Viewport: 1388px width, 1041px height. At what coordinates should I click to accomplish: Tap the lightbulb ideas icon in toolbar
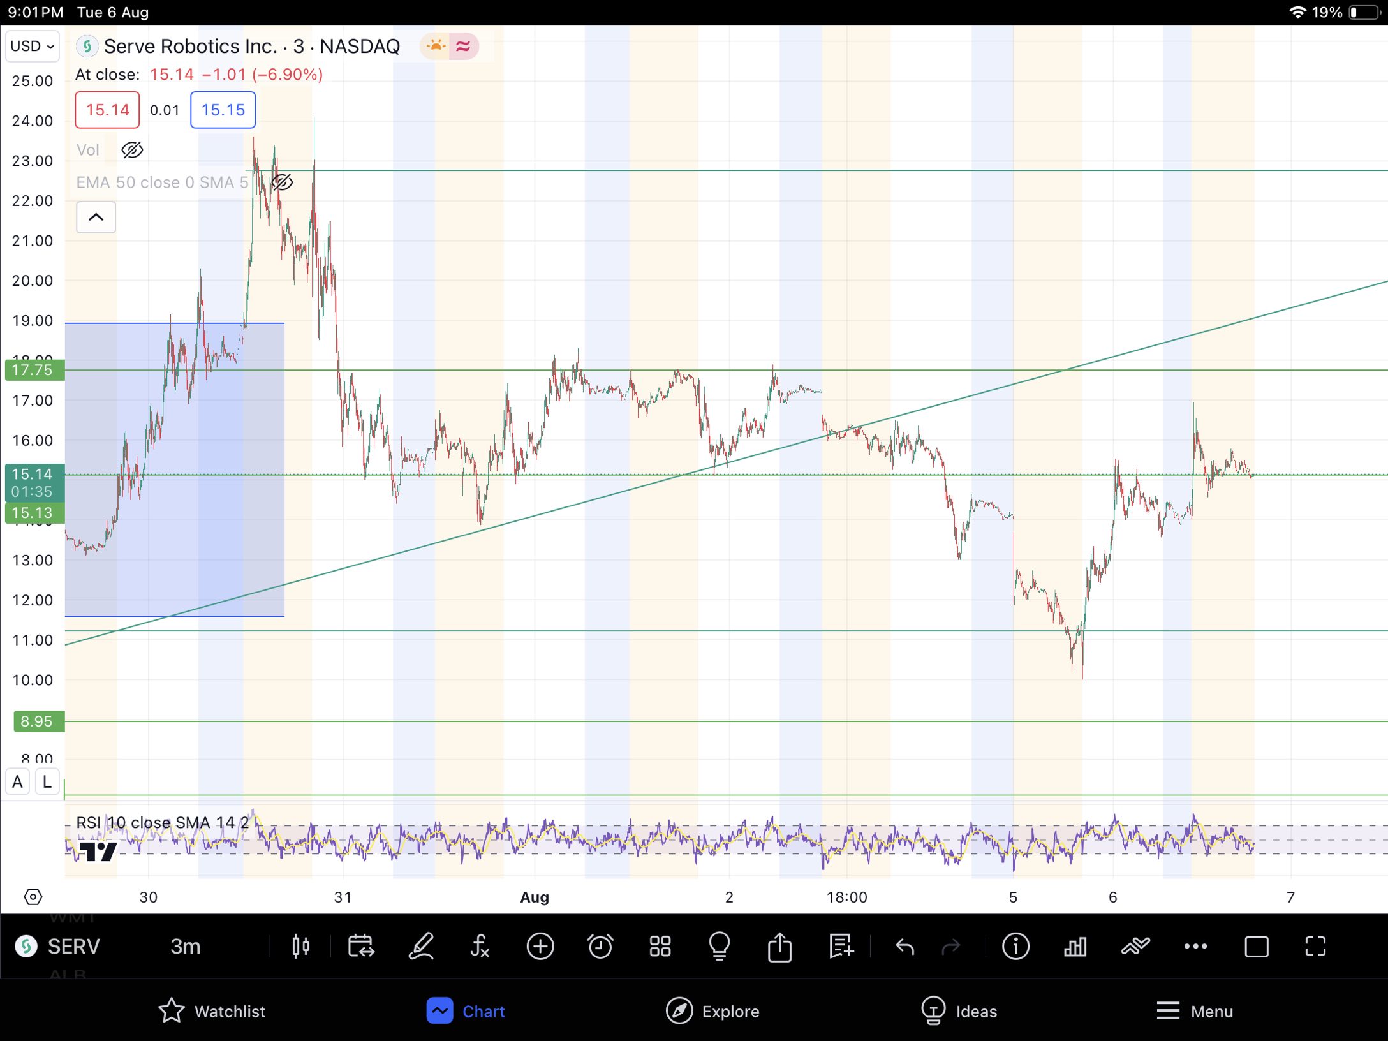720,947
